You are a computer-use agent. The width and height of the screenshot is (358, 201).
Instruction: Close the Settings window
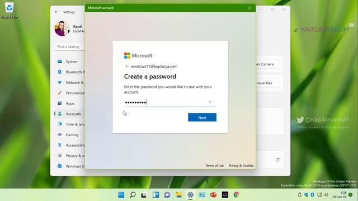click(284, 10)
